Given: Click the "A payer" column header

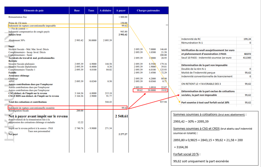Looking at the screenshot, I should (x=121, y=10).
